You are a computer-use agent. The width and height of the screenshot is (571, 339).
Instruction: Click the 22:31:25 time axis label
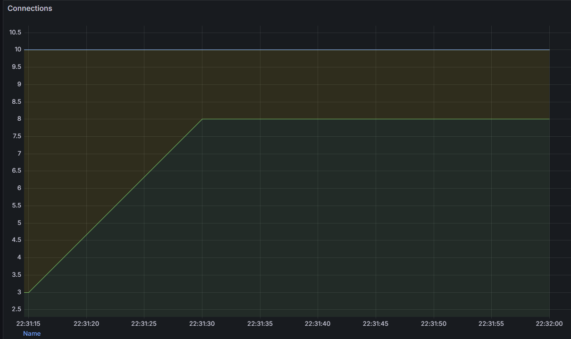144,324
